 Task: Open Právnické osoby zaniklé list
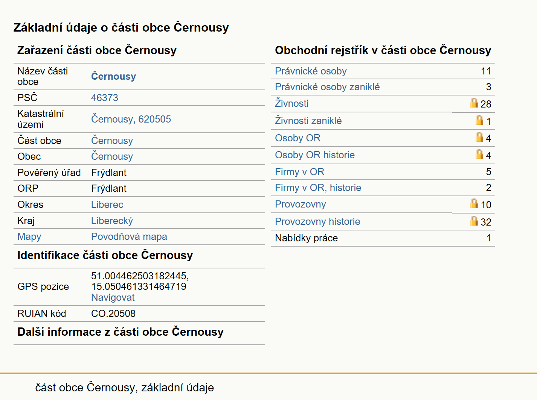pos(327,87)
